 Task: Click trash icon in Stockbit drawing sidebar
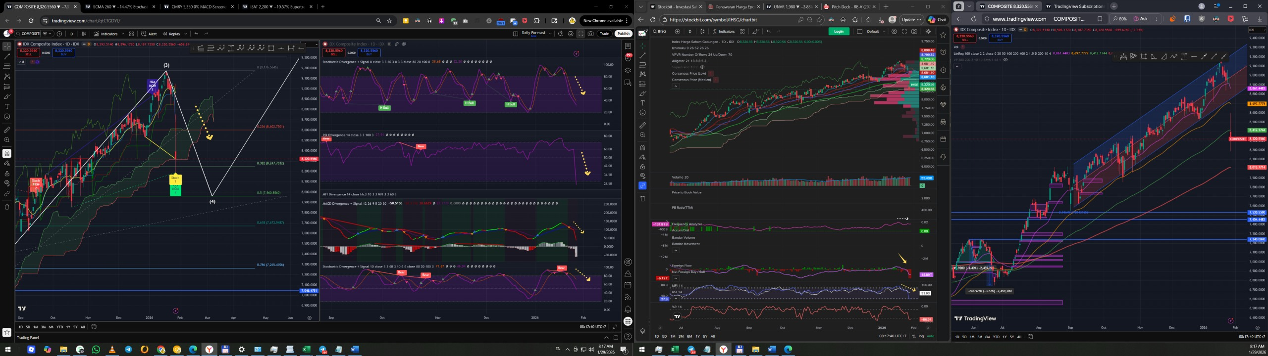[x=642, y=198]
